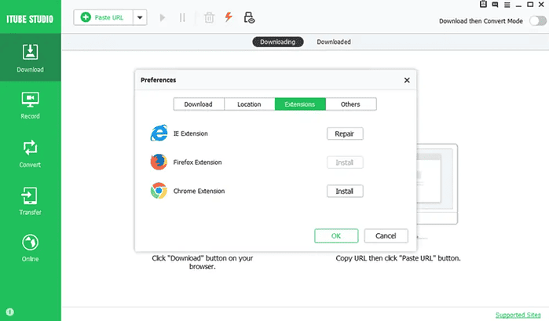Minimize the iTube Studio window
This screenshot has height=321, width=549.
point(518,5)
